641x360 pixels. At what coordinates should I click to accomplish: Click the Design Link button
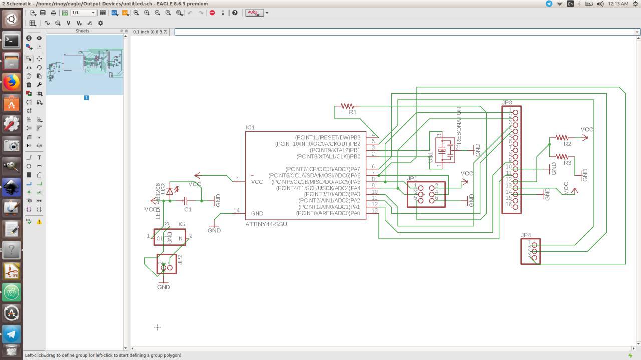[x=255, y=13]
